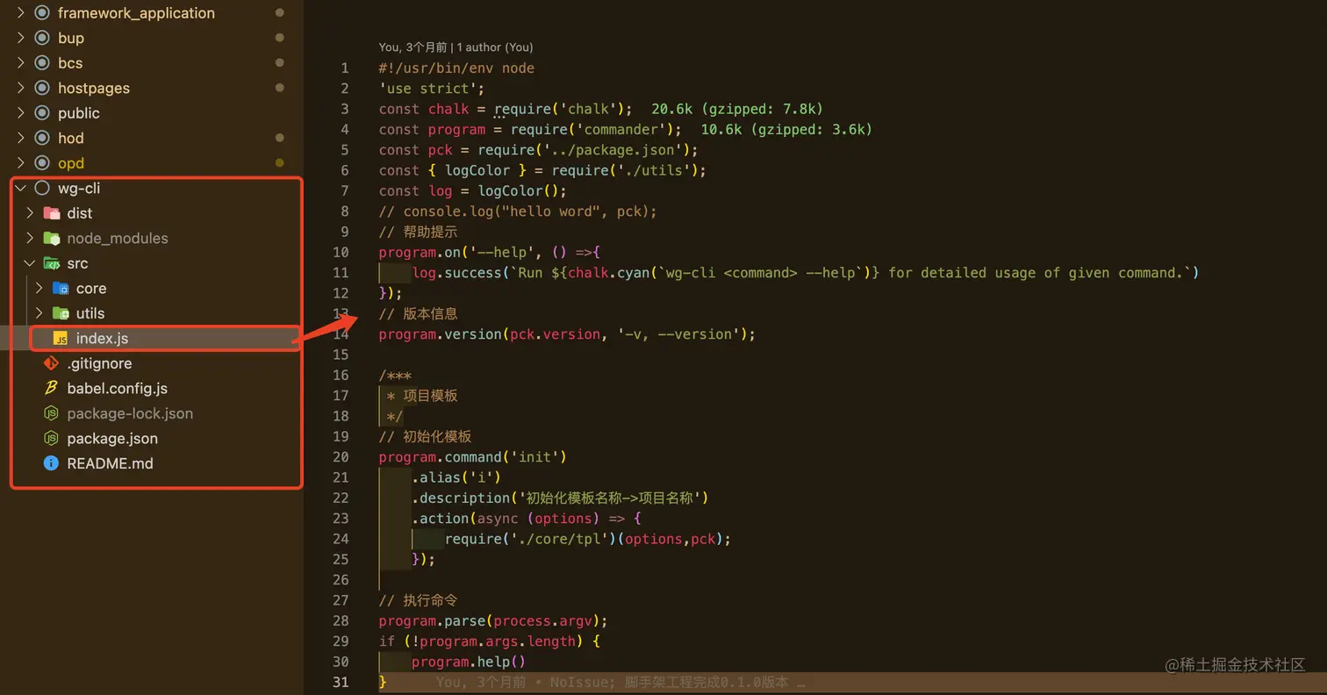This screenshot has height=695, width=1327.
Task: Click the .alias('i') call on line 21
Action: [456, 477]
